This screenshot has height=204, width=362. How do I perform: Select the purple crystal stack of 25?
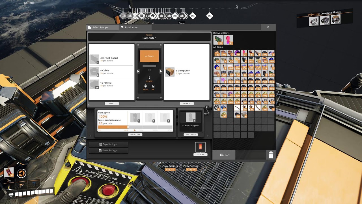click(x=230, y=94)
